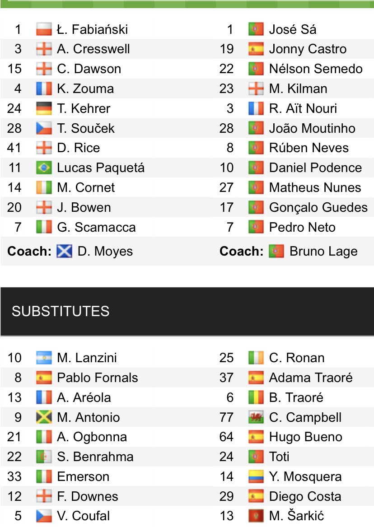The height and width of the screenshot is (532, 374).
Task: Click Colombian flag next to Y. Mosquera
Action: (x=256, y=476)
